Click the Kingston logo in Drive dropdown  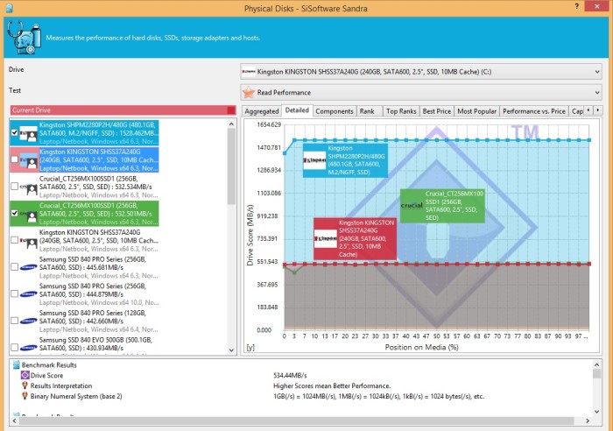[249, 72]
